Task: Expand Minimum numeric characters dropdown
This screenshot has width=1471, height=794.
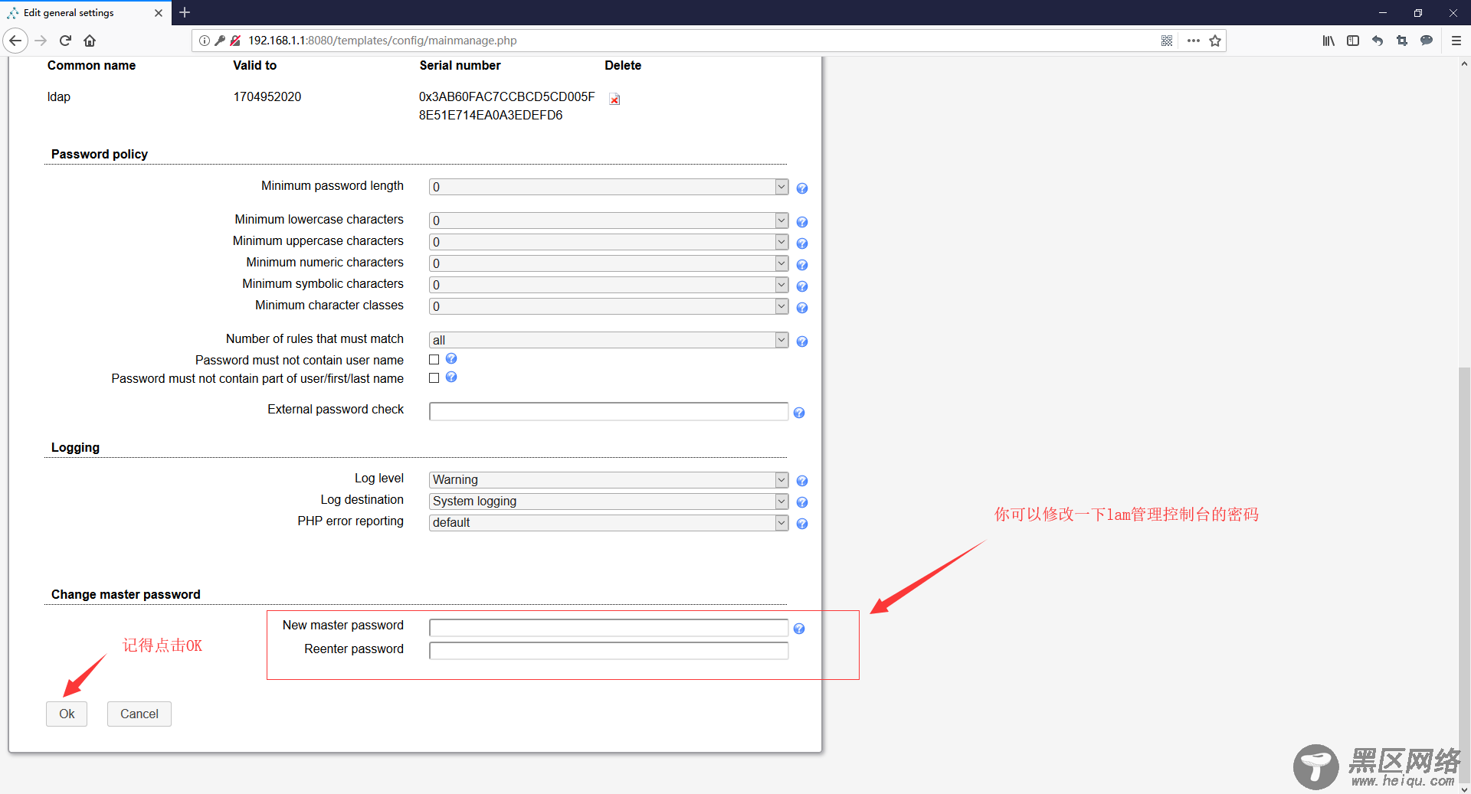Action: (x=608, y=263)
